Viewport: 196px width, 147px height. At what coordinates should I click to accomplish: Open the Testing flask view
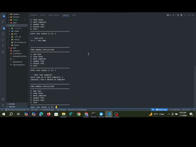(3, 34)
